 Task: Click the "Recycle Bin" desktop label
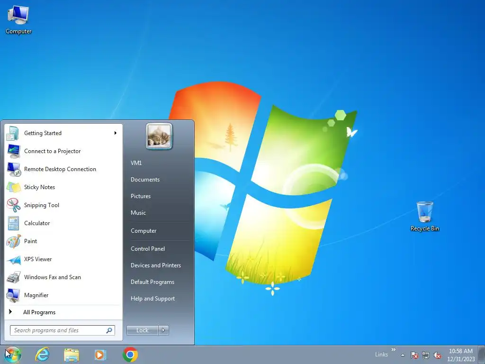coord(425,228)
